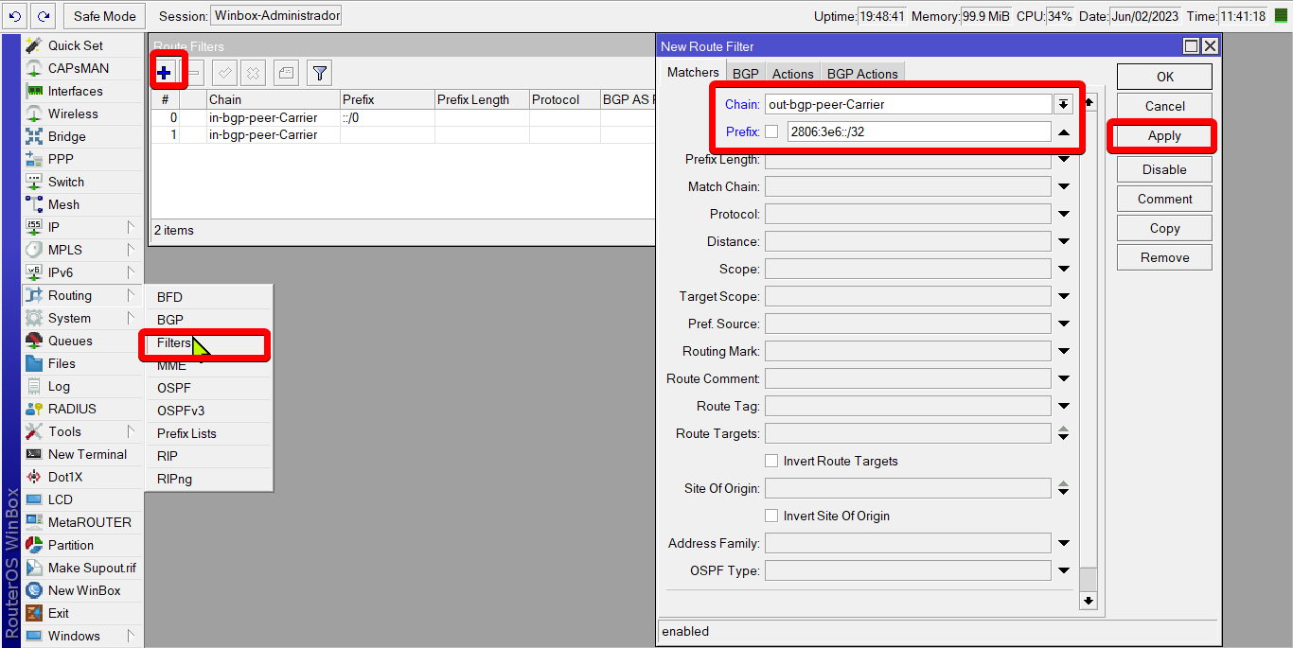Click the Redo arrow icon

pyautogui.click(x=44, y=16)
